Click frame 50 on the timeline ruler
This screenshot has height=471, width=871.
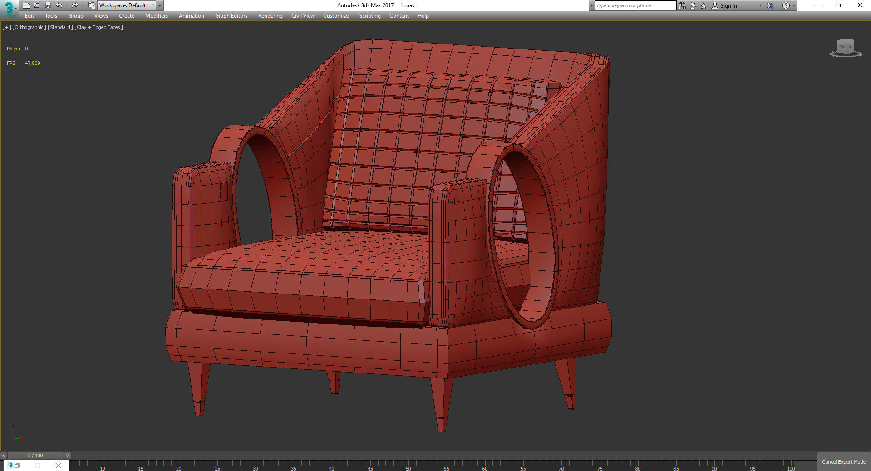click(x=408, y=468)
